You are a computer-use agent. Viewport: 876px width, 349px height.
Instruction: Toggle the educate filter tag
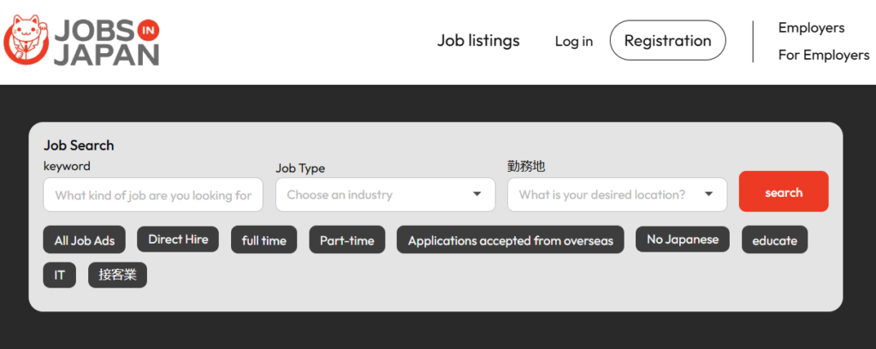click(775, 240)
